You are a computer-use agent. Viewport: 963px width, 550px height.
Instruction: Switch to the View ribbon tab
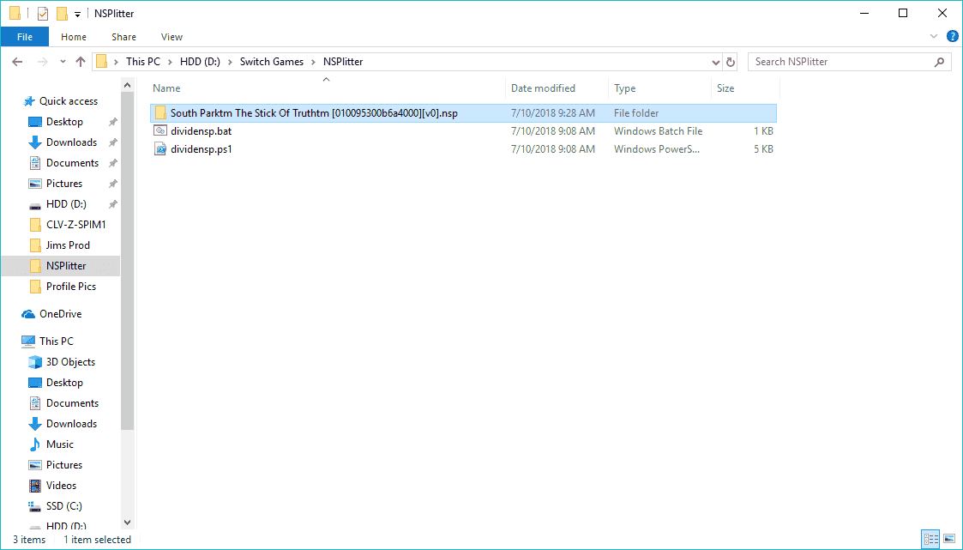[x=172, y=37]
